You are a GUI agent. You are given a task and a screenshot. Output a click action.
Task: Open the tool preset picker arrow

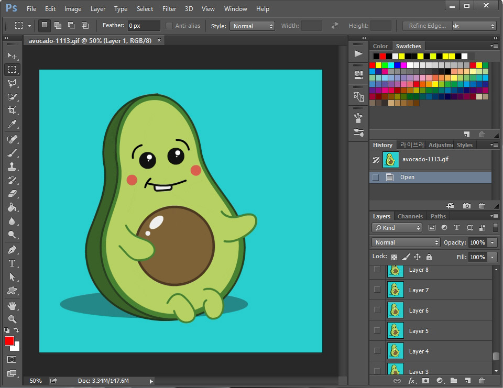tap(29, 26)
